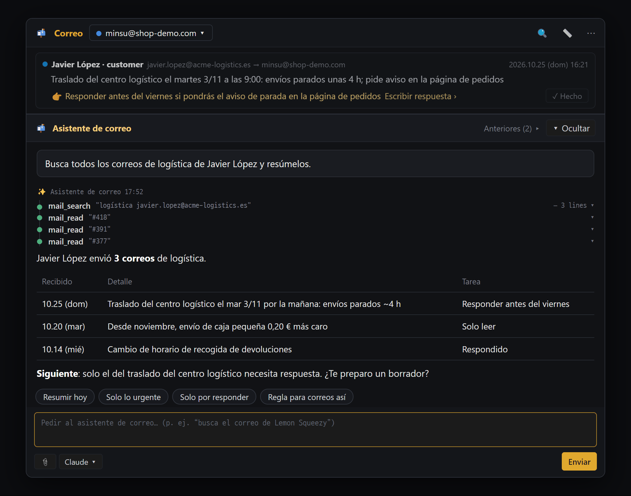Click the Recibido column header
The height and width of the screenshot is (496, 631).
[x=57, y=281]
